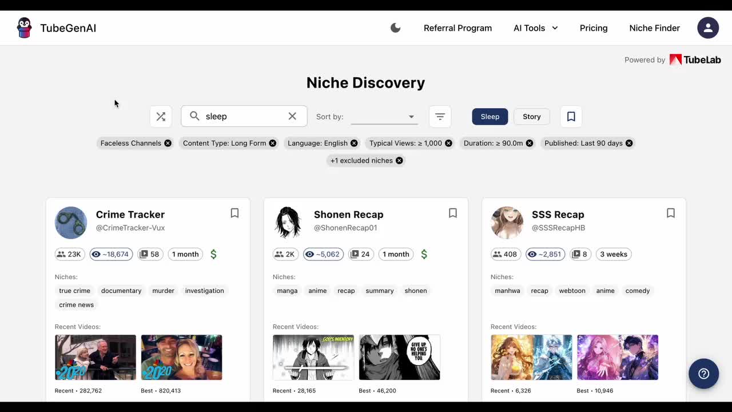Toggle dark mode with the moon icon
The height and width of the screenshot is (412, 732).
pyautogui.click(x=395, y=28)
